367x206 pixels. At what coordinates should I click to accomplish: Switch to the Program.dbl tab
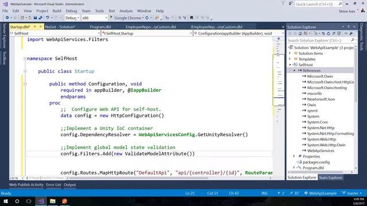click(x=100, y=27)
